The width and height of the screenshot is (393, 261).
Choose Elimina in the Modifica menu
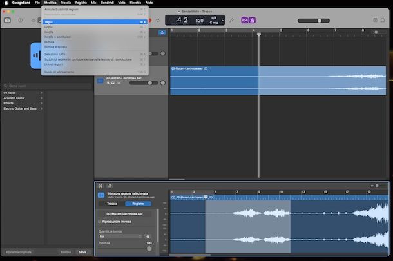[x=95, y=42]
